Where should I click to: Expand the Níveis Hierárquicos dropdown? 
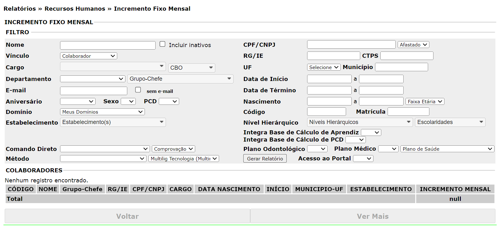click(x=360, y=122)
